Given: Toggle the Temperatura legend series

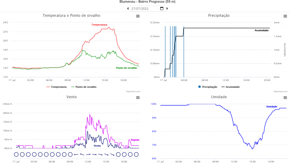Looking at the screenshot, I should tap(56, 87).
